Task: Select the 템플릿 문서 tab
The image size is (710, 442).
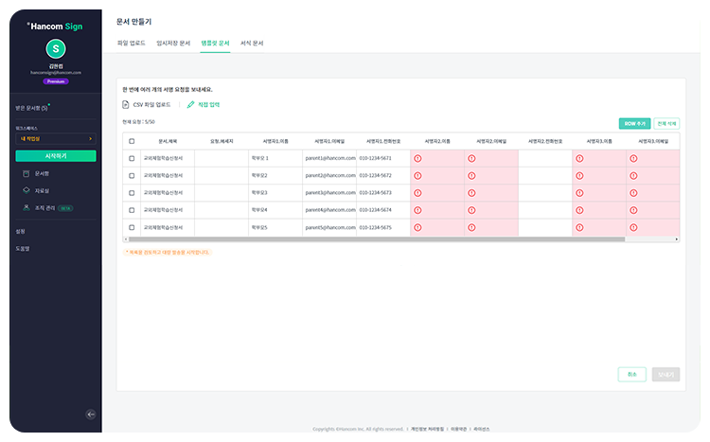Action: coord(215,43)
